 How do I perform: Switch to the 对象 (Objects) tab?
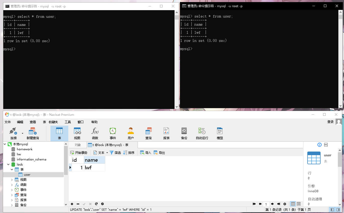coord(78,145)
